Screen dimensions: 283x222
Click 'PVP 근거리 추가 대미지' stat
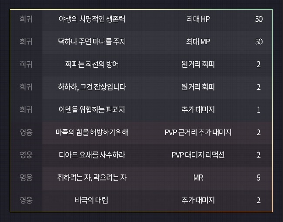pos(198,132)
